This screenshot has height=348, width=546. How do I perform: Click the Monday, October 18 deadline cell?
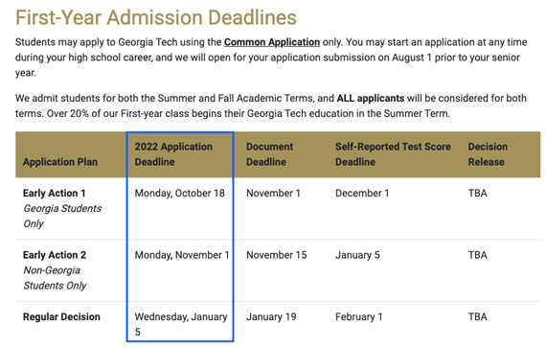(180, 193)
